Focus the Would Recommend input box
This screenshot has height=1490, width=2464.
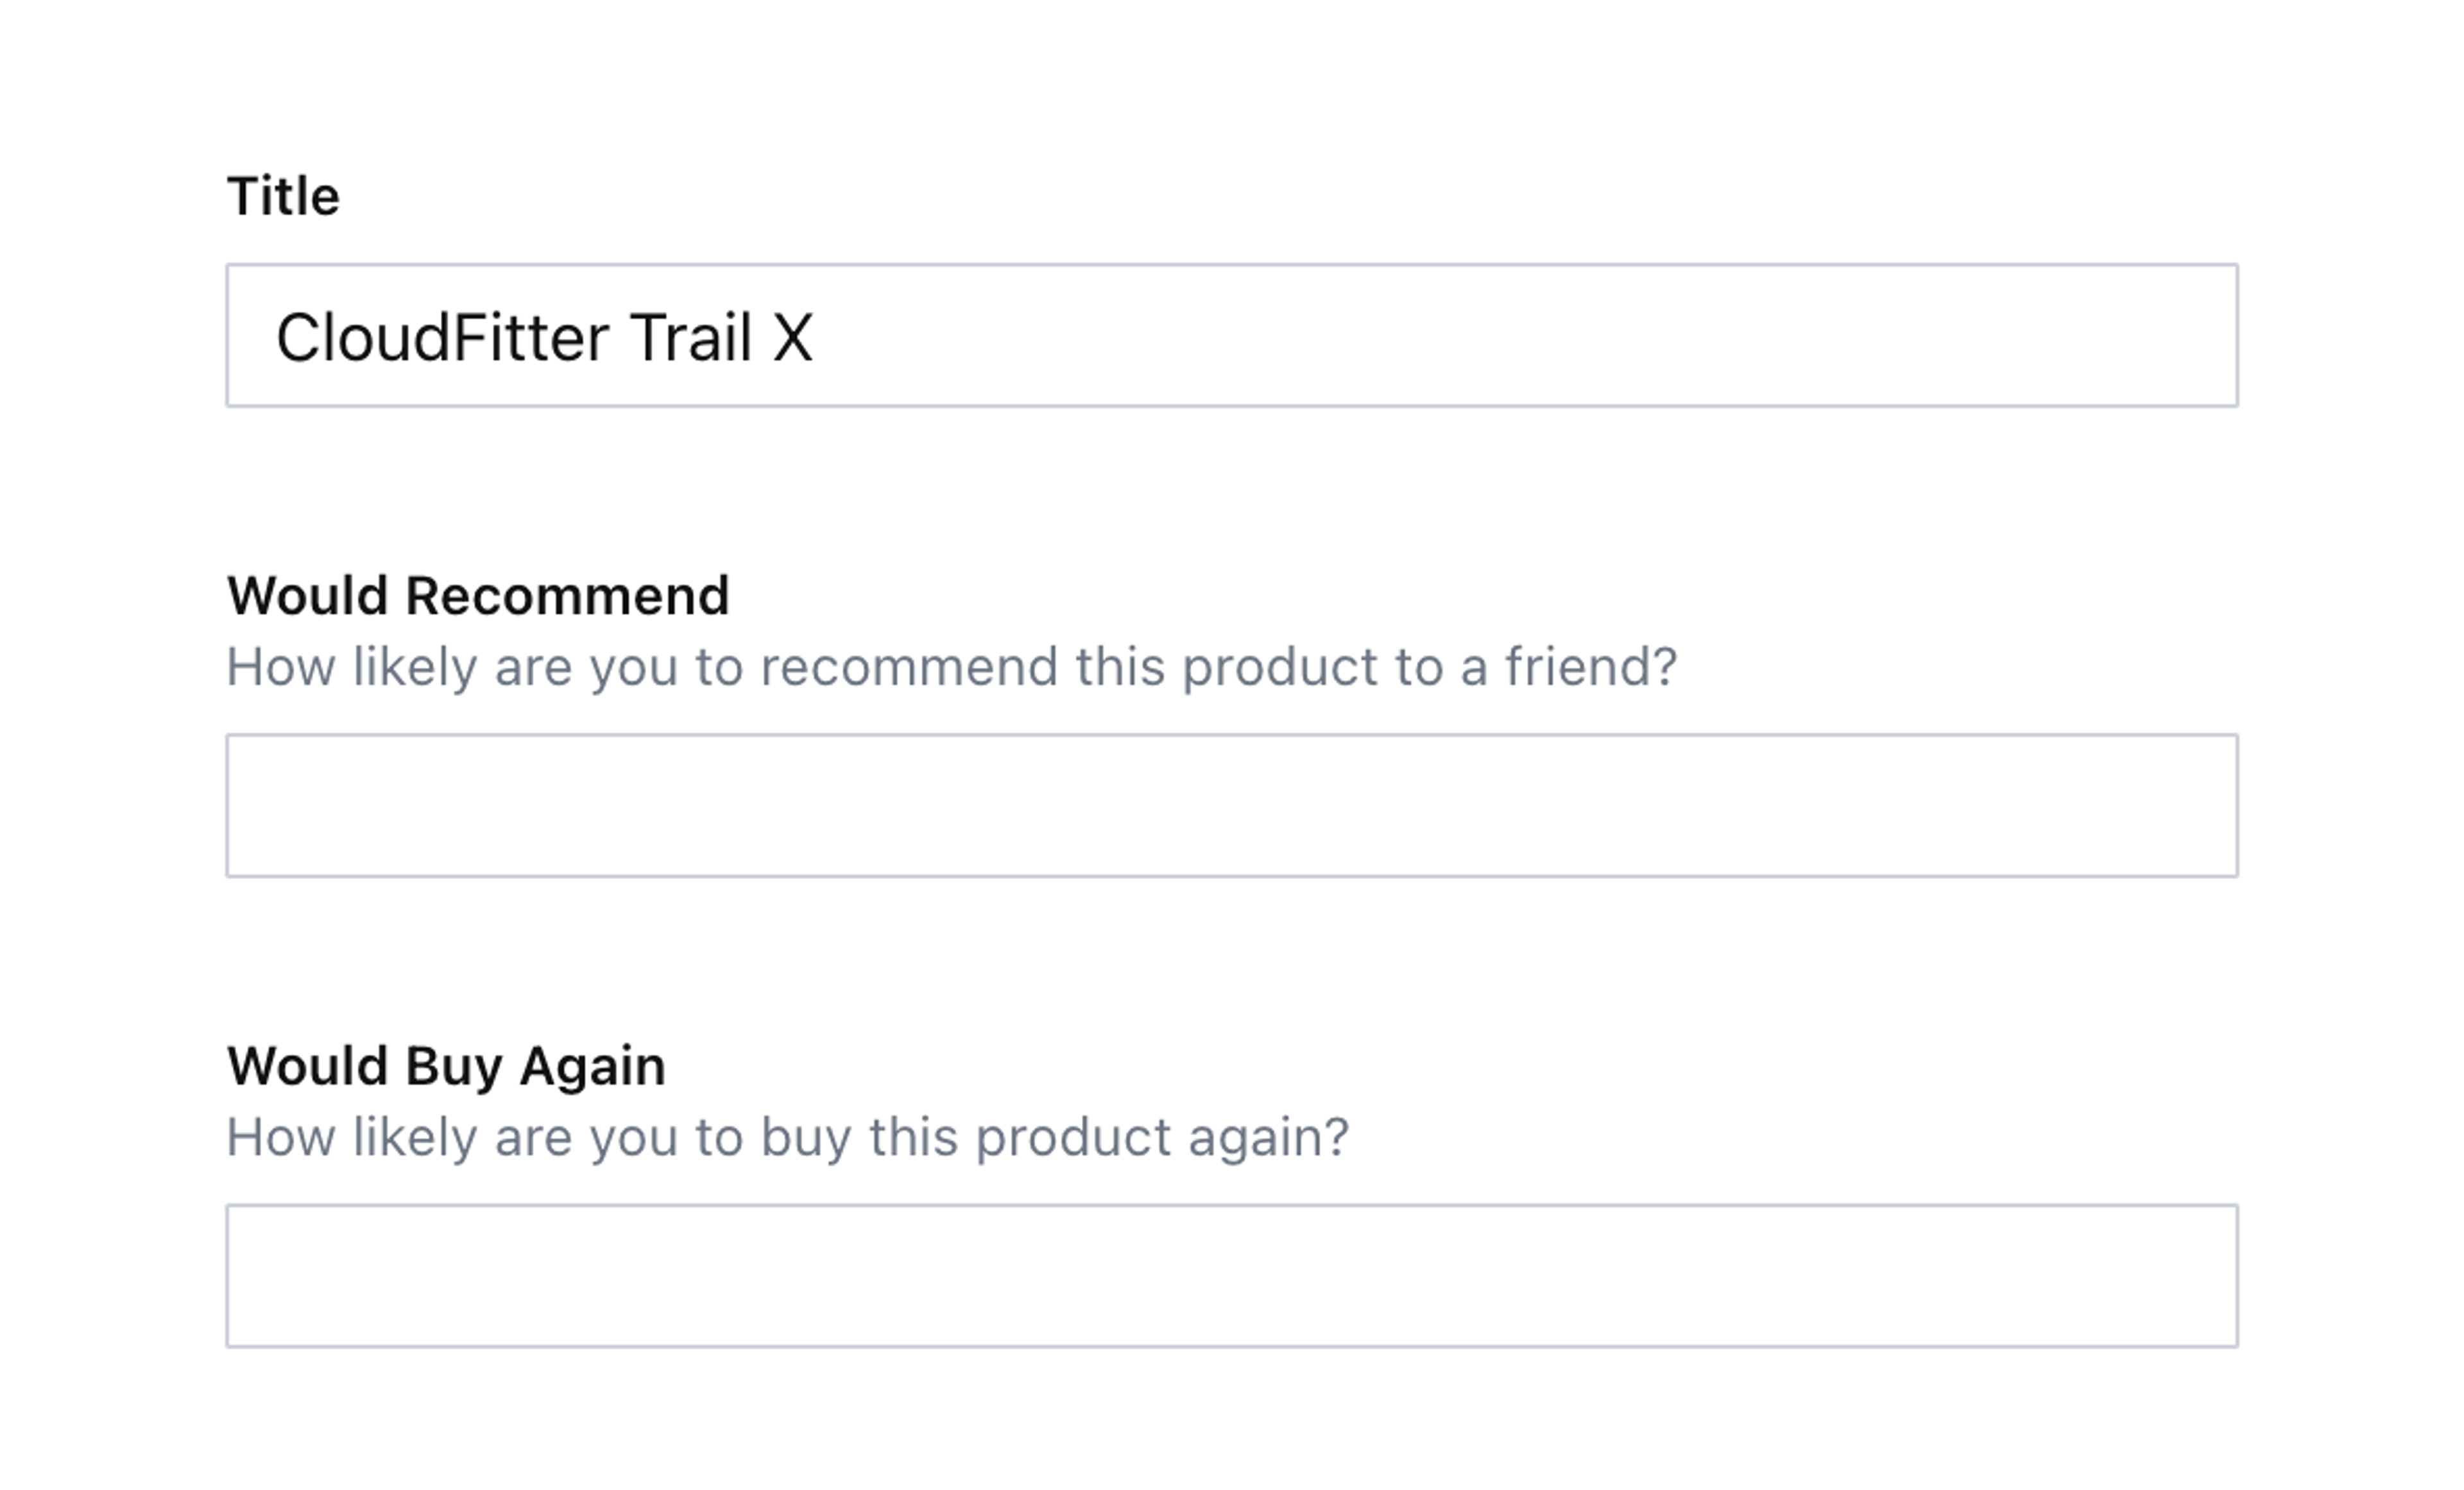tap(1232, 806)
